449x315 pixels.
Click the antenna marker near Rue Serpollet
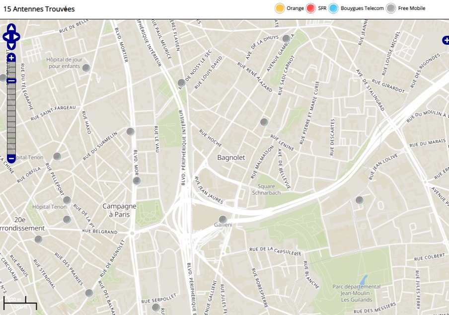point(156,308)
